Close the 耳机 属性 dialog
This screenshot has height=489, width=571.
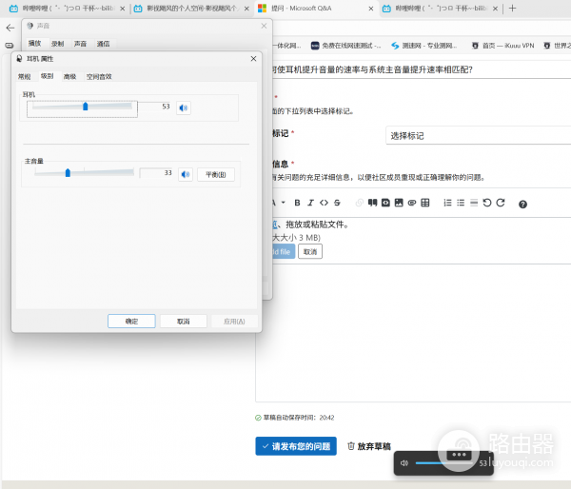coord(253,59)
